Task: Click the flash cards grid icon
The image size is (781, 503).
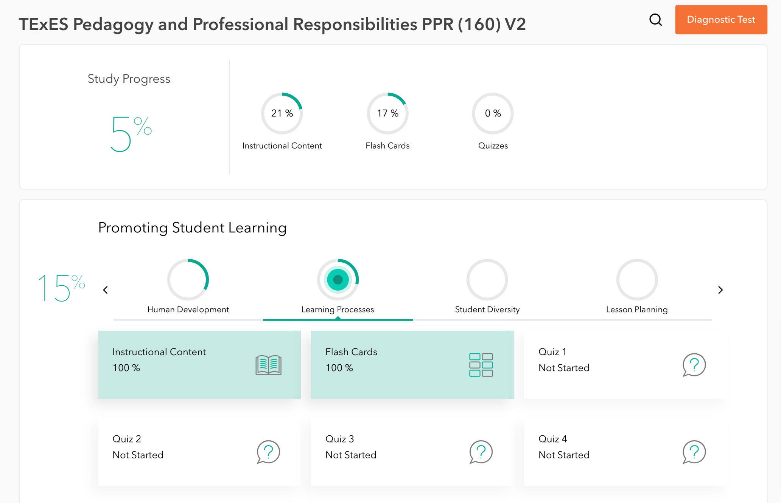Action: click(481, 365)
